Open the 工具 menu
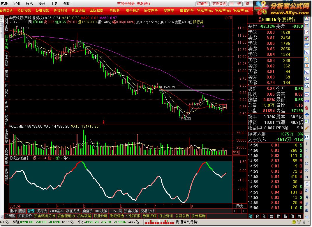The height and width of the screenshot is (227, 312). click(54, 3)
